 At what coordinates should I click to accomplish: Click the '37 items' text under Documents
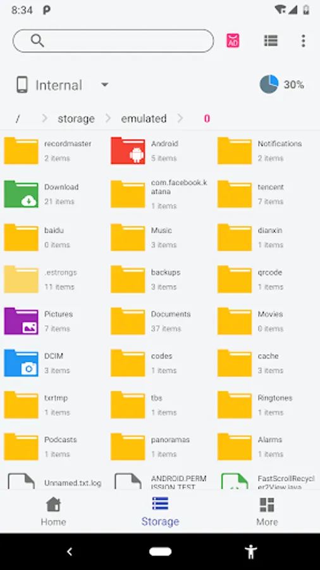coord(166,329)
